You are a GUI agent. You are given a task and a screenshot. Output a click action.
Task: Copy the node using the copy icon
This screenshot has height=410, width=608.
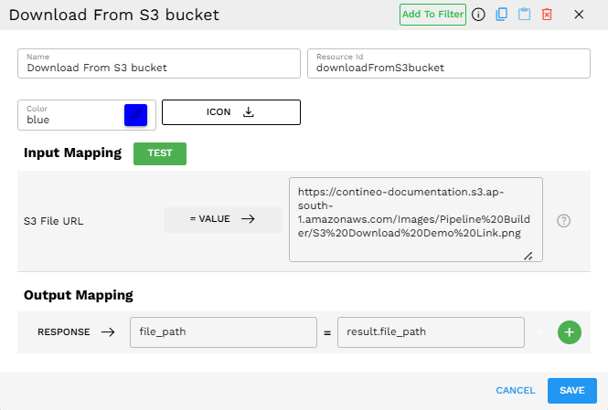[501, 15]
